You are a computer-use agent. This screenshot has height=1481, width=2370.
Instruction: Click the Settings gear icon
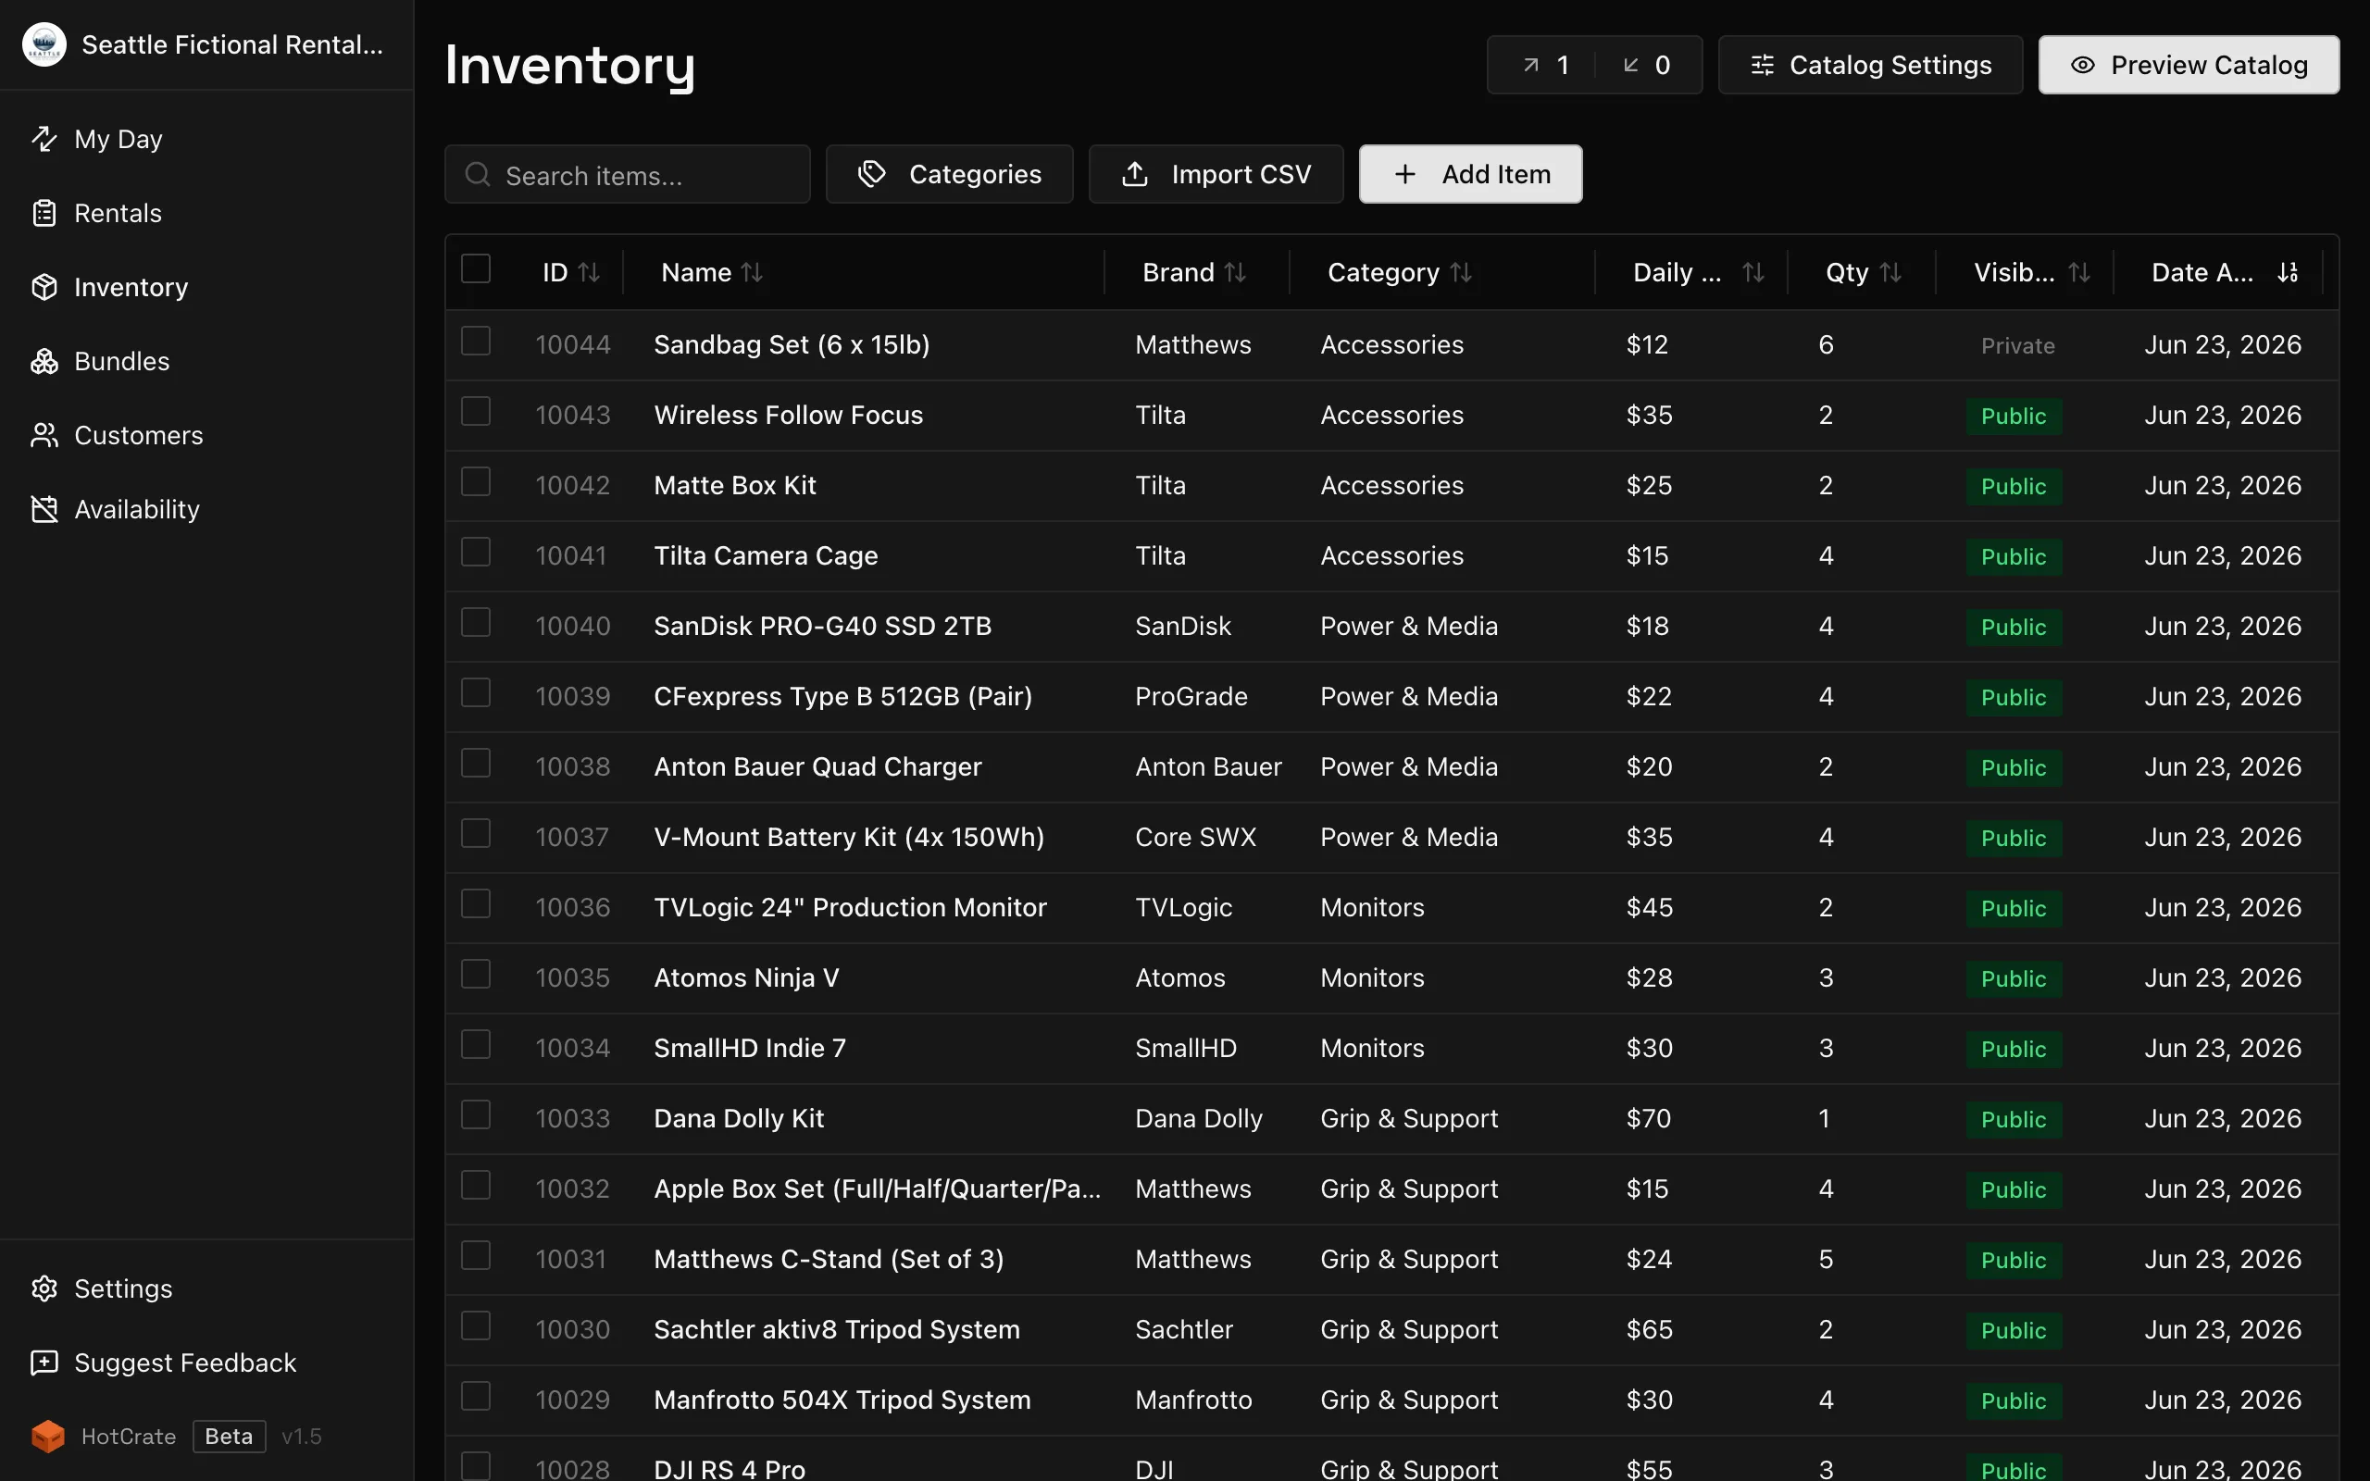click(x=44, y=1288)
